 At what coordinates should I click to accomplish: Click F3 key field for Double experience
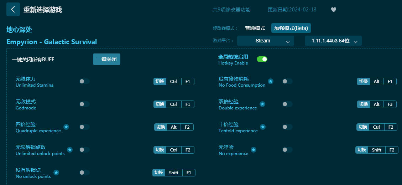coord(390,104)
